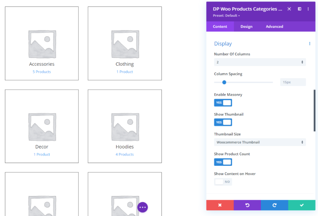
Task: Click the 4 Products link under Hoodies
Action: tap(125, 154)
